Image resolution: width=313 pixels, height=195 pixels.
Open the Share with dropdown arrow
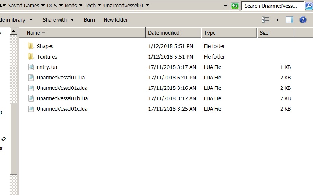click(x=73, y=20)
